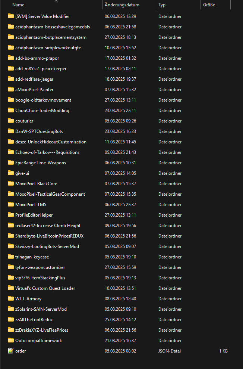Click the 23.08.2025 23:11 date cell
Image resolution: width=243 pixels, height=369 pixels.
120,111
